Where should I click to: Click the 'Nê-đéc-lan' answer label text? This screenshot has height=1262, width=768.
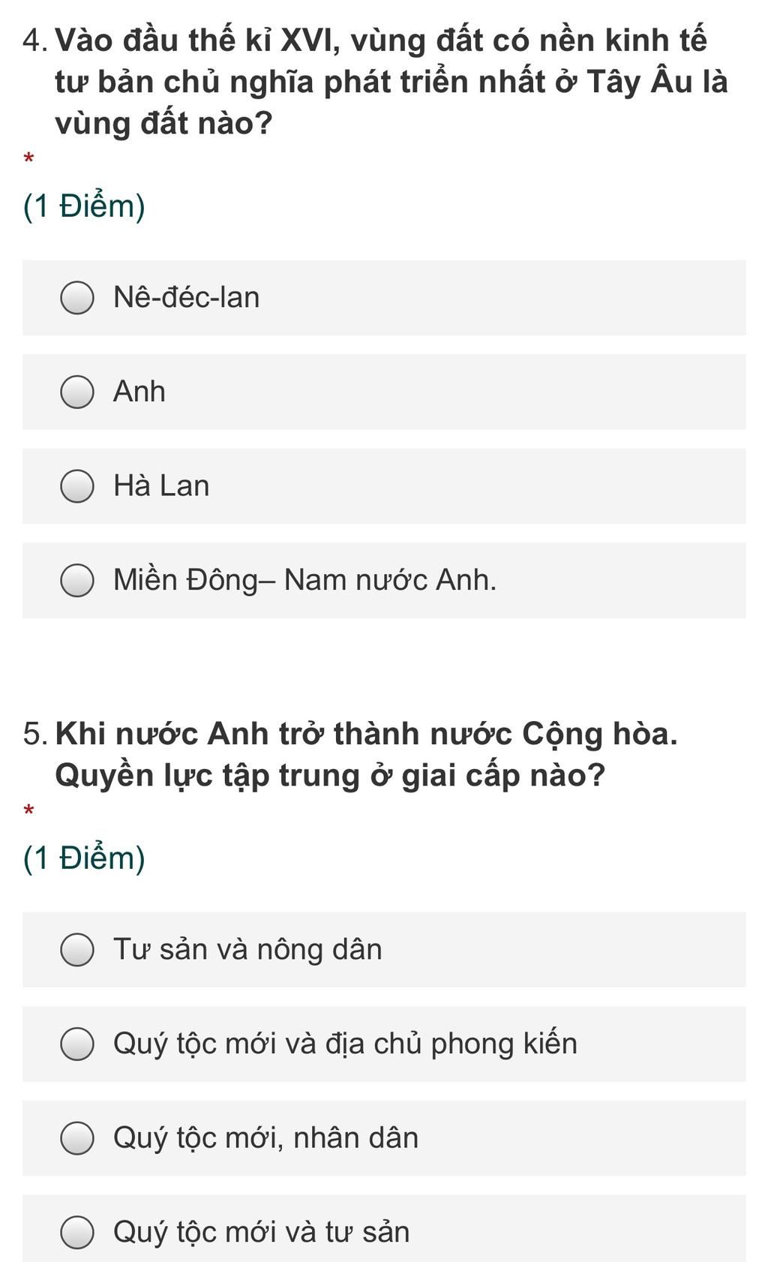tap(186, 298)
